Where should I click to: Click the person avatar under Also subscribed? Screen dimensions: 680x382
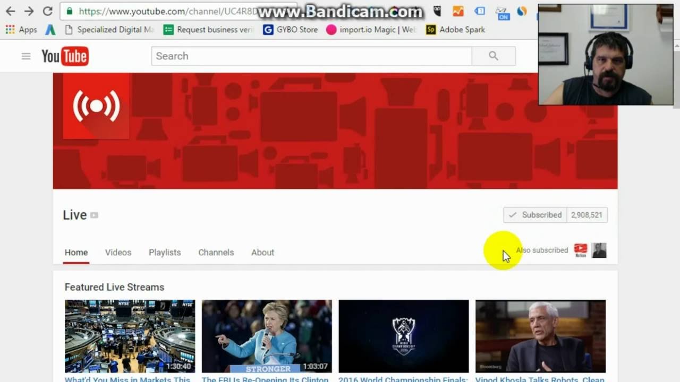[599, 250]
